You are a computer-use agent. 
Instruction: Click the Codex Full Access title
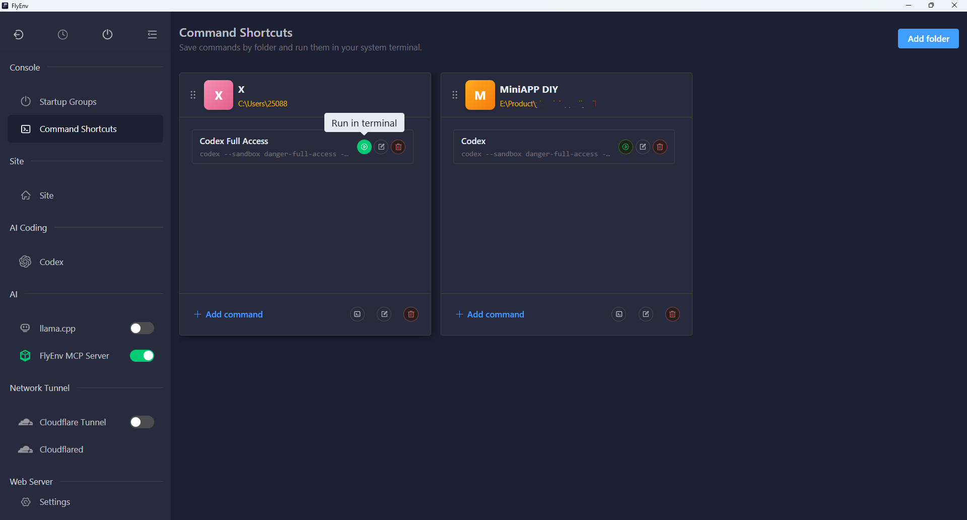tap(234, 141)
